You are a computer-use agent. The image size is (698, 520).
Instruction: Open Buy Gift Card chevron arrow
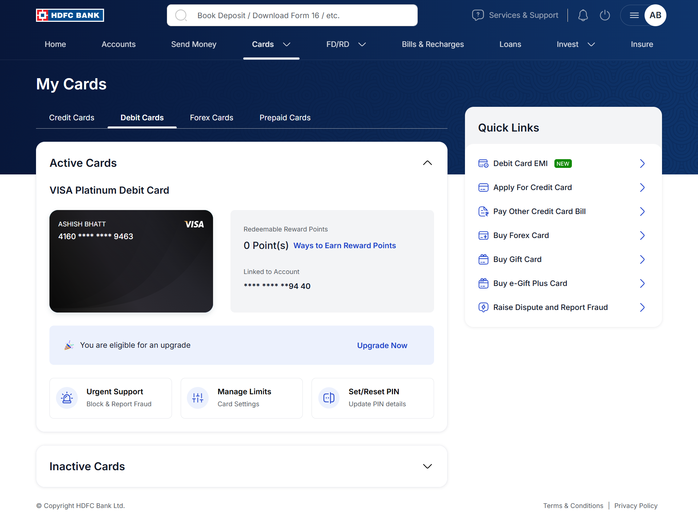click(642, 259)
